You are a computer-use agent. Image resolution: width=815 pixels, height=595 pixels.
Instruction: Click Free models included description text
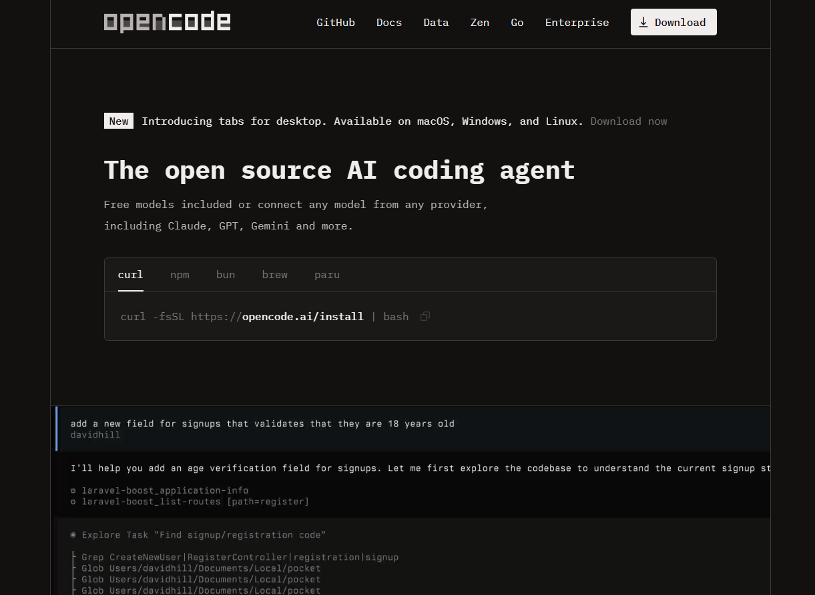click(x=296, y=215)
